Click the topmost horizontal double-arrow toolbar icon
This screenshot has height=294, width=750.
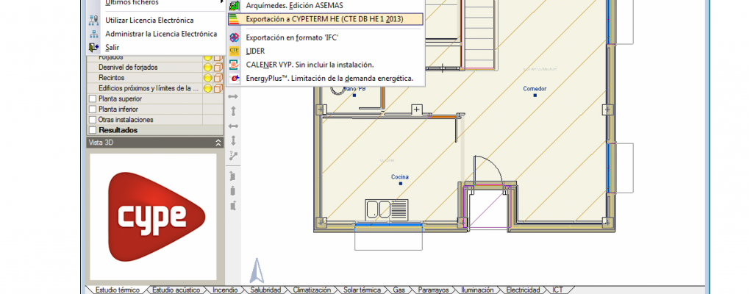[x=233, y=96]
